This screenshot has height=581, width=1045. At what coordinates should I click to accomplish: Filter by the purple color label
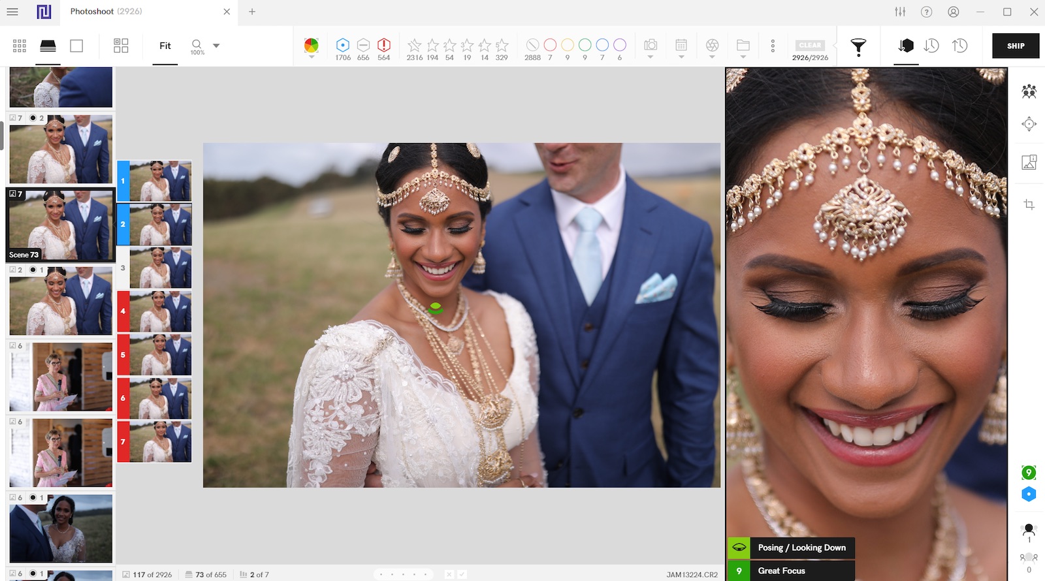620,45
